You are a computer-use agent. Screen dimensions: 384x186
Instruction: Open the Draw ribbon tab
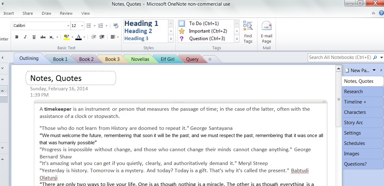(46, 13)
